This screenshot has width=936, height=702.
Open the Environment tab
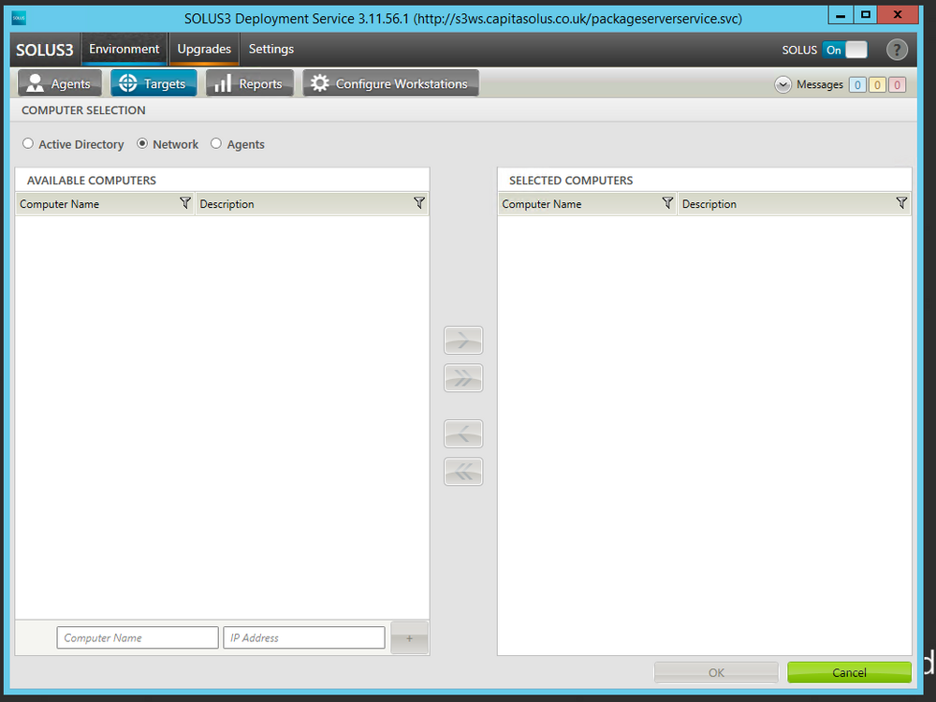tap(124, 49)
